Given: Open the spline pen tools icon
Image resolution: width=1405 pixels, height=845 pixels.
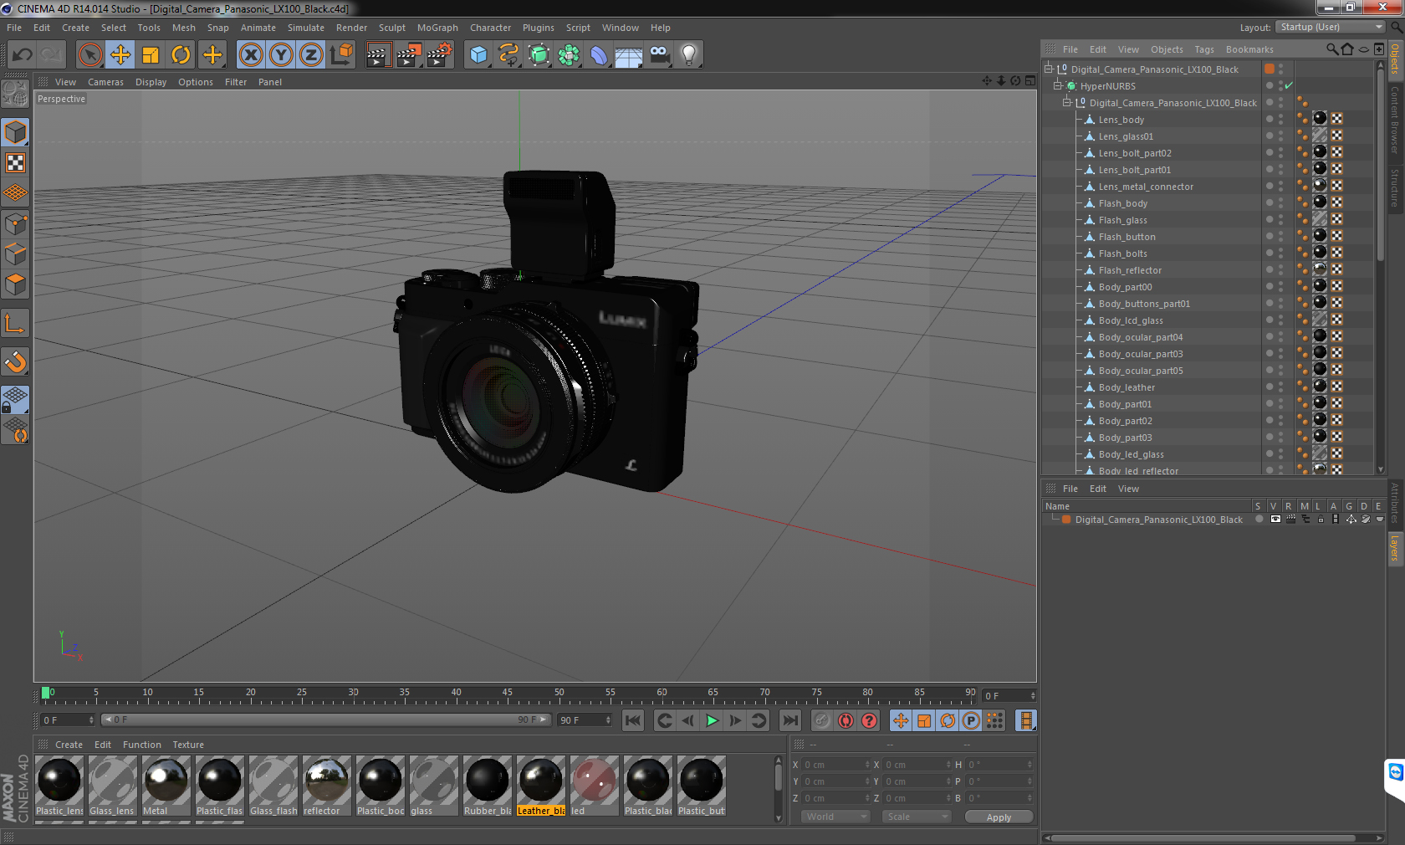Looking at the screenshot, I should tap(508, 55).
